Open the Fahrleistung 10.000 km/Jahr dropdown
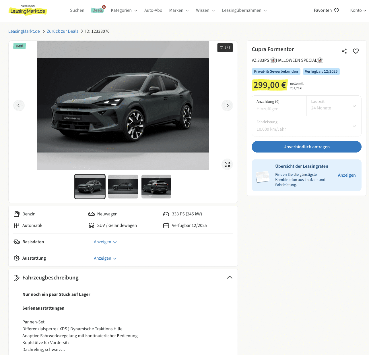The image size is (369, 355). [306, 126]
